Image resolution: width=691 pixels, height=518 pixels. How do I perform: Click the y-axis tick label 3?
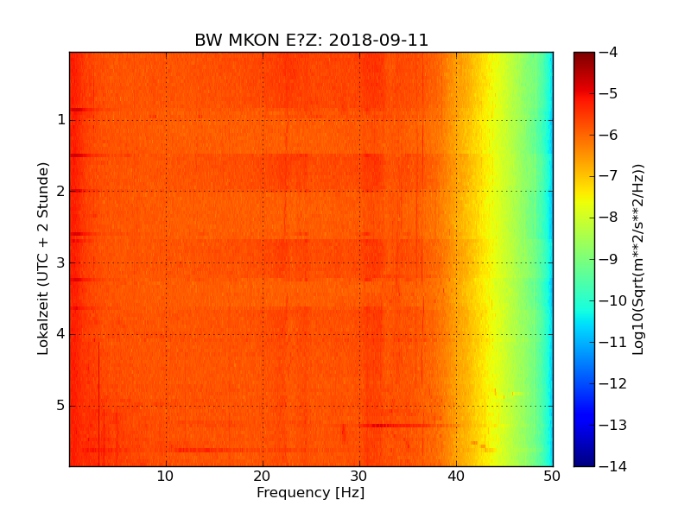click(61, 262)
